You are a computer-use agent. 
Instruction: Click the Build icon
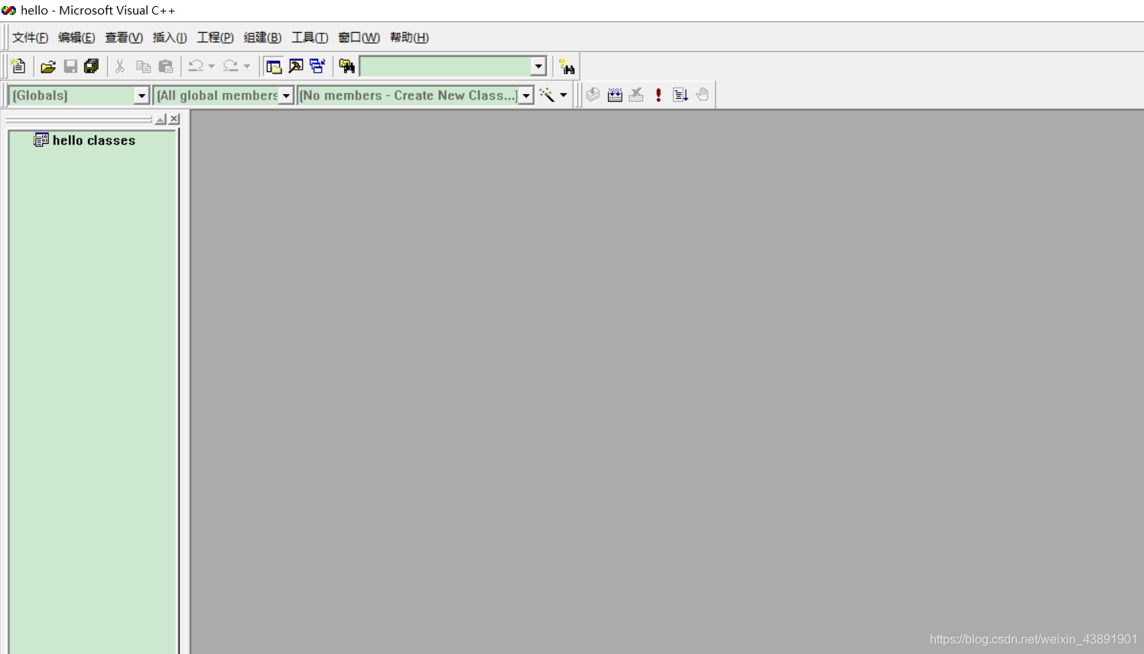tap(615, 95)
